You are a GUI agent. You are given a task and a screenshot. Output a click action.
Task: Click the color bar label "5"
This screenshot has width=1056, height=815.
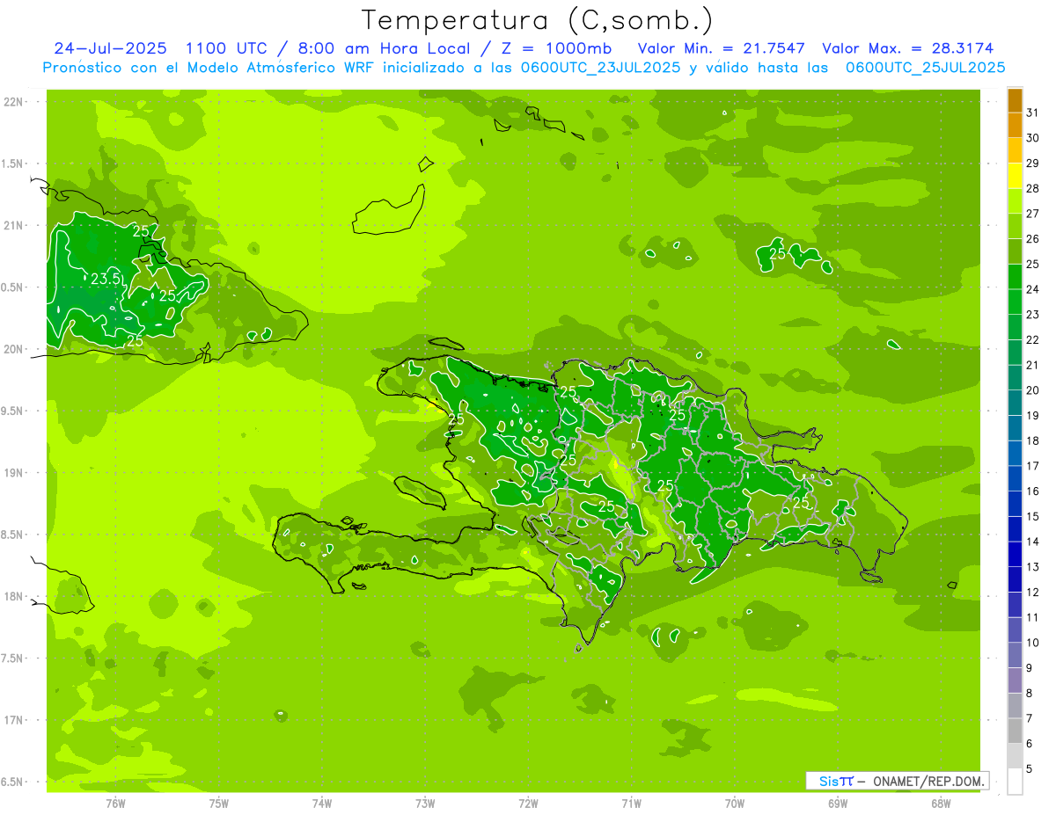coord(1030,769)
